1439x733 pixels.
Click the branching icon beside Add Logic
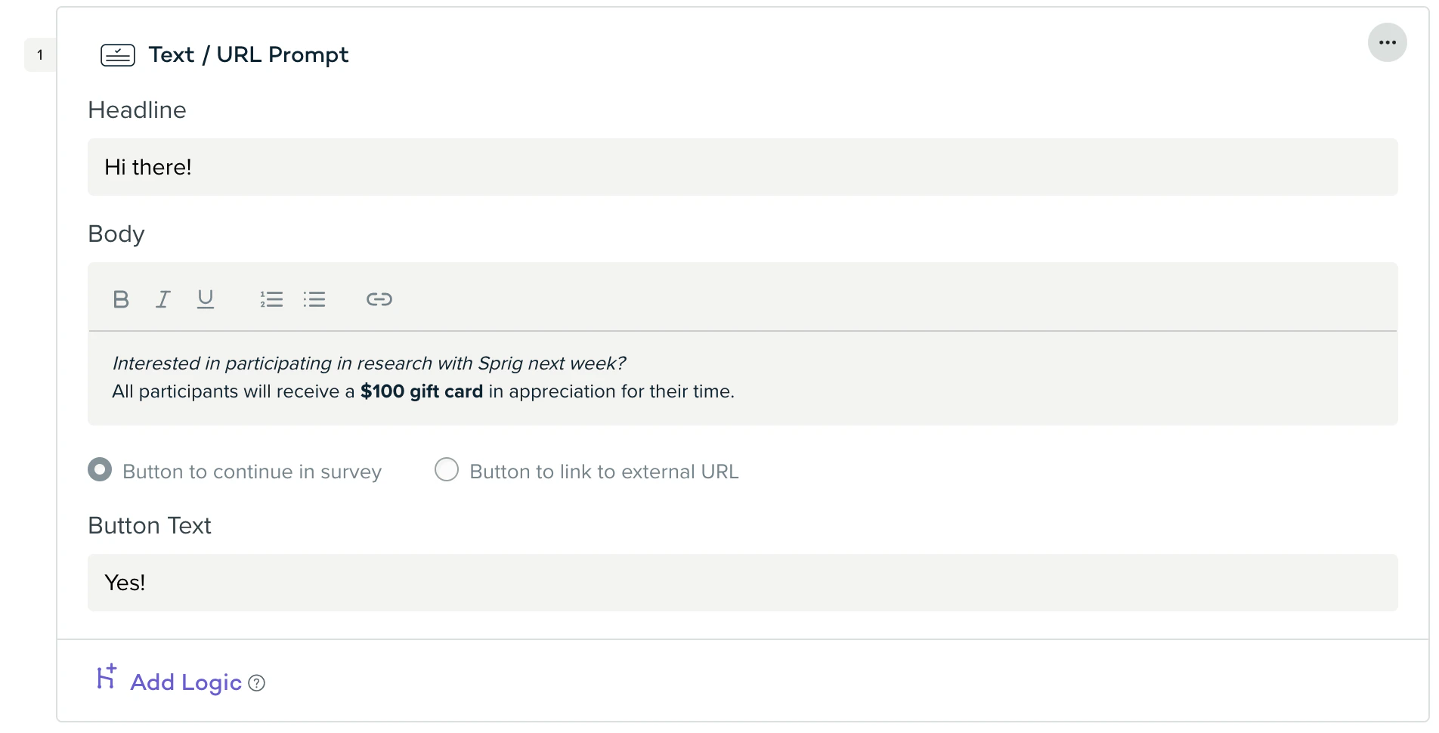[x=107, y=677]
